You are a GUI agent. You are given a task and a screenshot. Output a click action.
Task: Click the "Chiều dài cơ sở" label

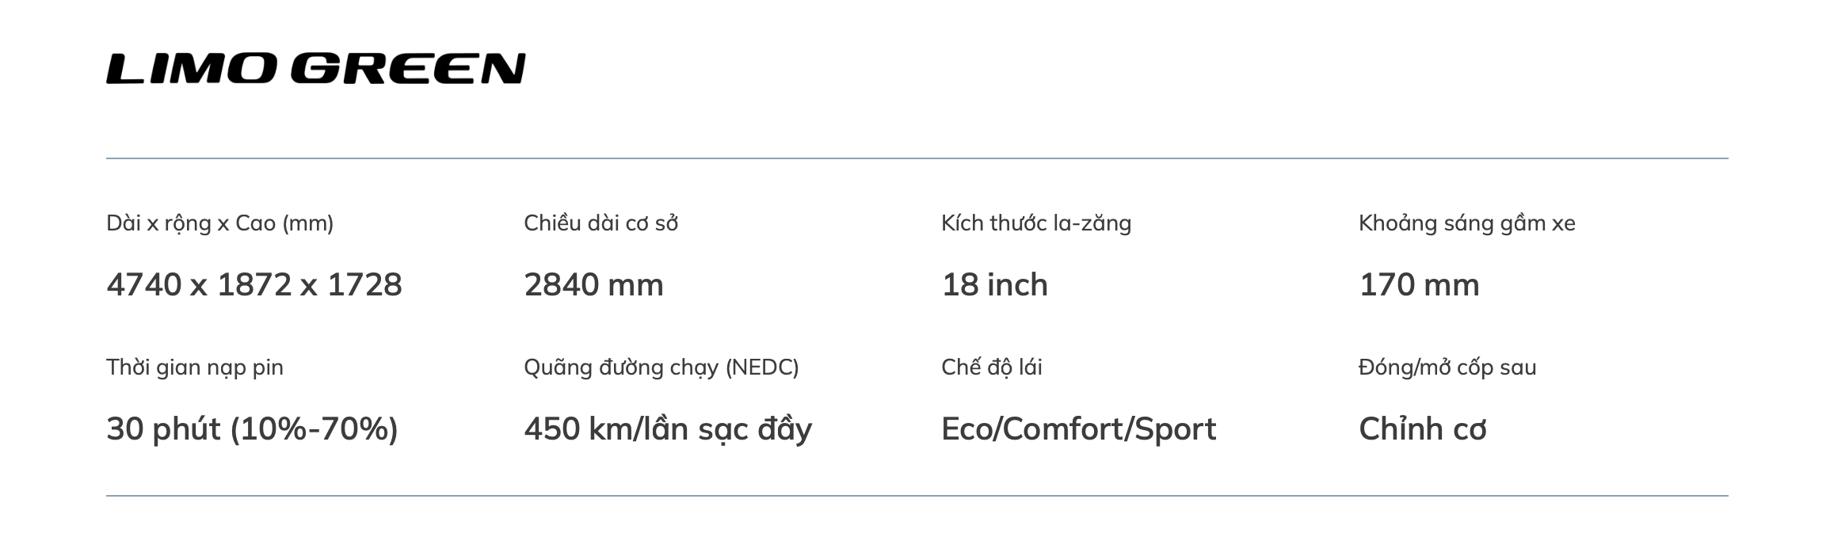[x=600, y=223]
